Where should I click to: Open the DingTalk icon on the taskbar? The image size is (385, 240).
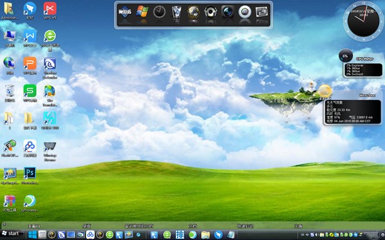[218, 235]
